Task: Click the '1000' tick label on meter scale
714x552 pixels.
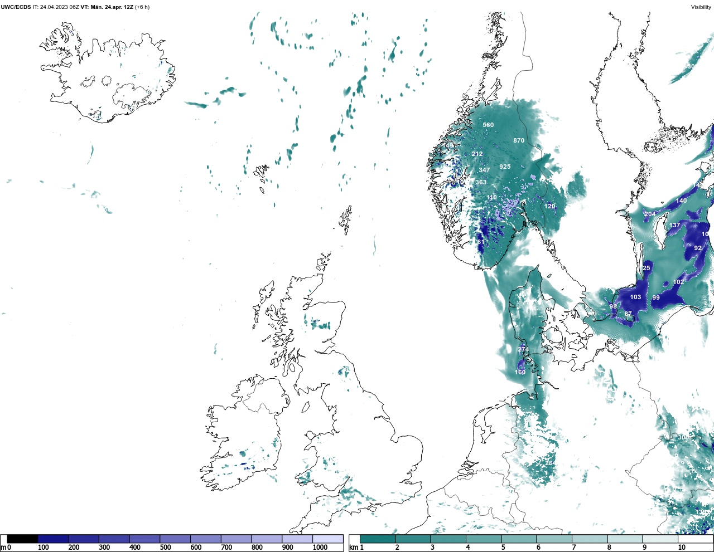Action: [320, 548]
